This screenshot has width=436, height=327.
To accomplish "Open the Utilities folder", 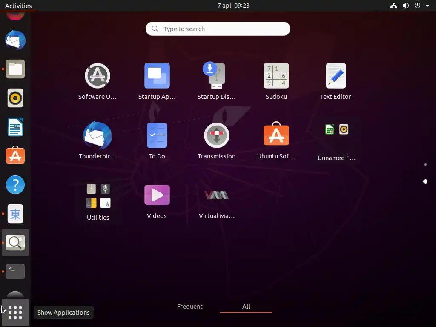I will [x=98, y=201].
